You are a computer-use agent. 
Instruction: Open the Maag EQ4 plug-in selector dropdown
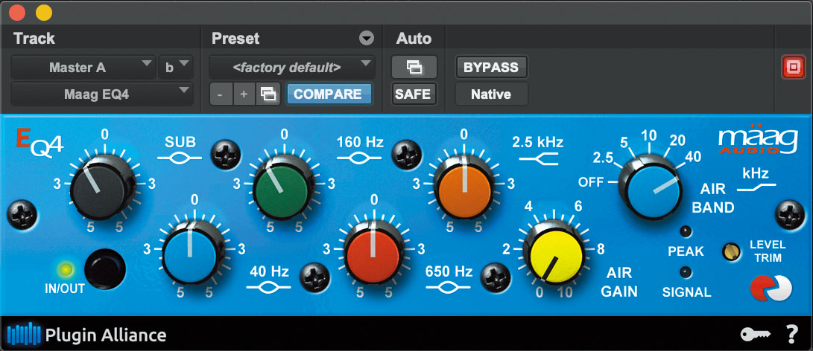(101, 94)
